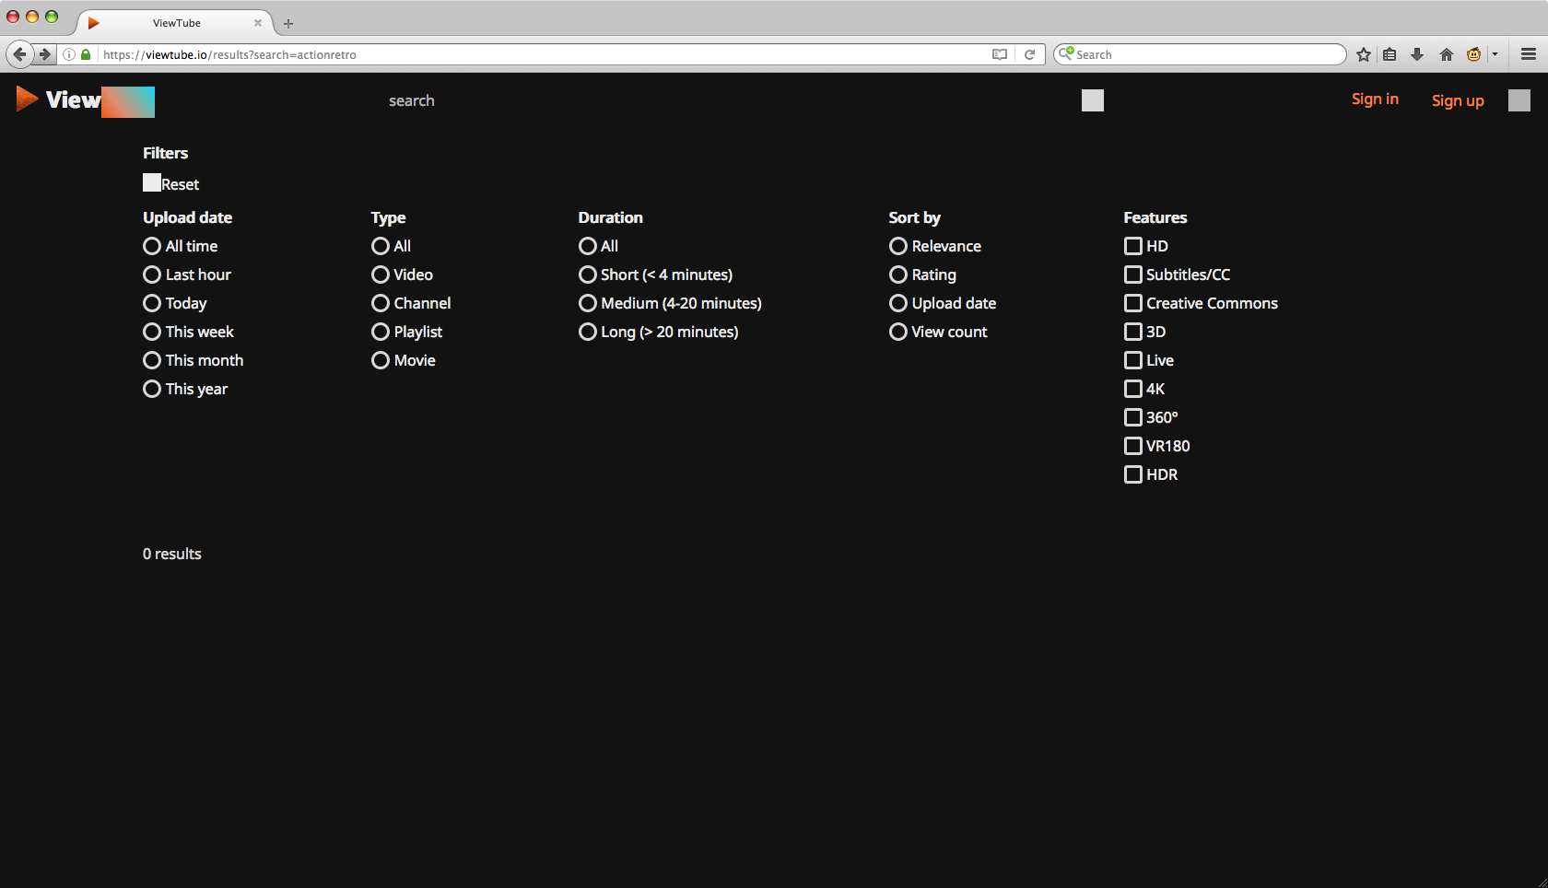This screenshot has width=1548, height=888.
Task: Open a new browser tab
Action: tap(288, 23)
